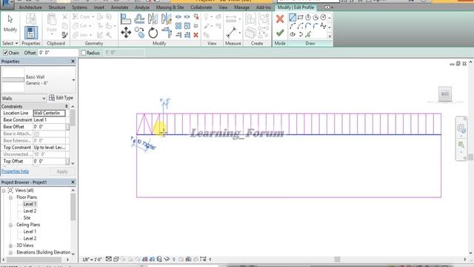Open the Properties help link

coord(15,171)
